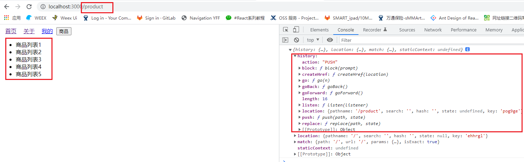Screen dimensions: 524x162
Task: Open the Log in - Your Com... bookmark
Action: pos(107,18)
